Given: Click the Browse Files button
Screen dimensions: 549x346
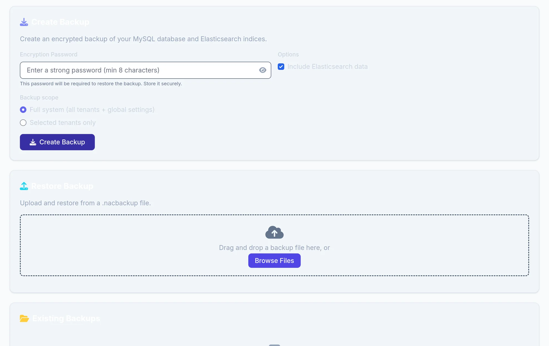Looking at the screenshot, I should point(274,261).
